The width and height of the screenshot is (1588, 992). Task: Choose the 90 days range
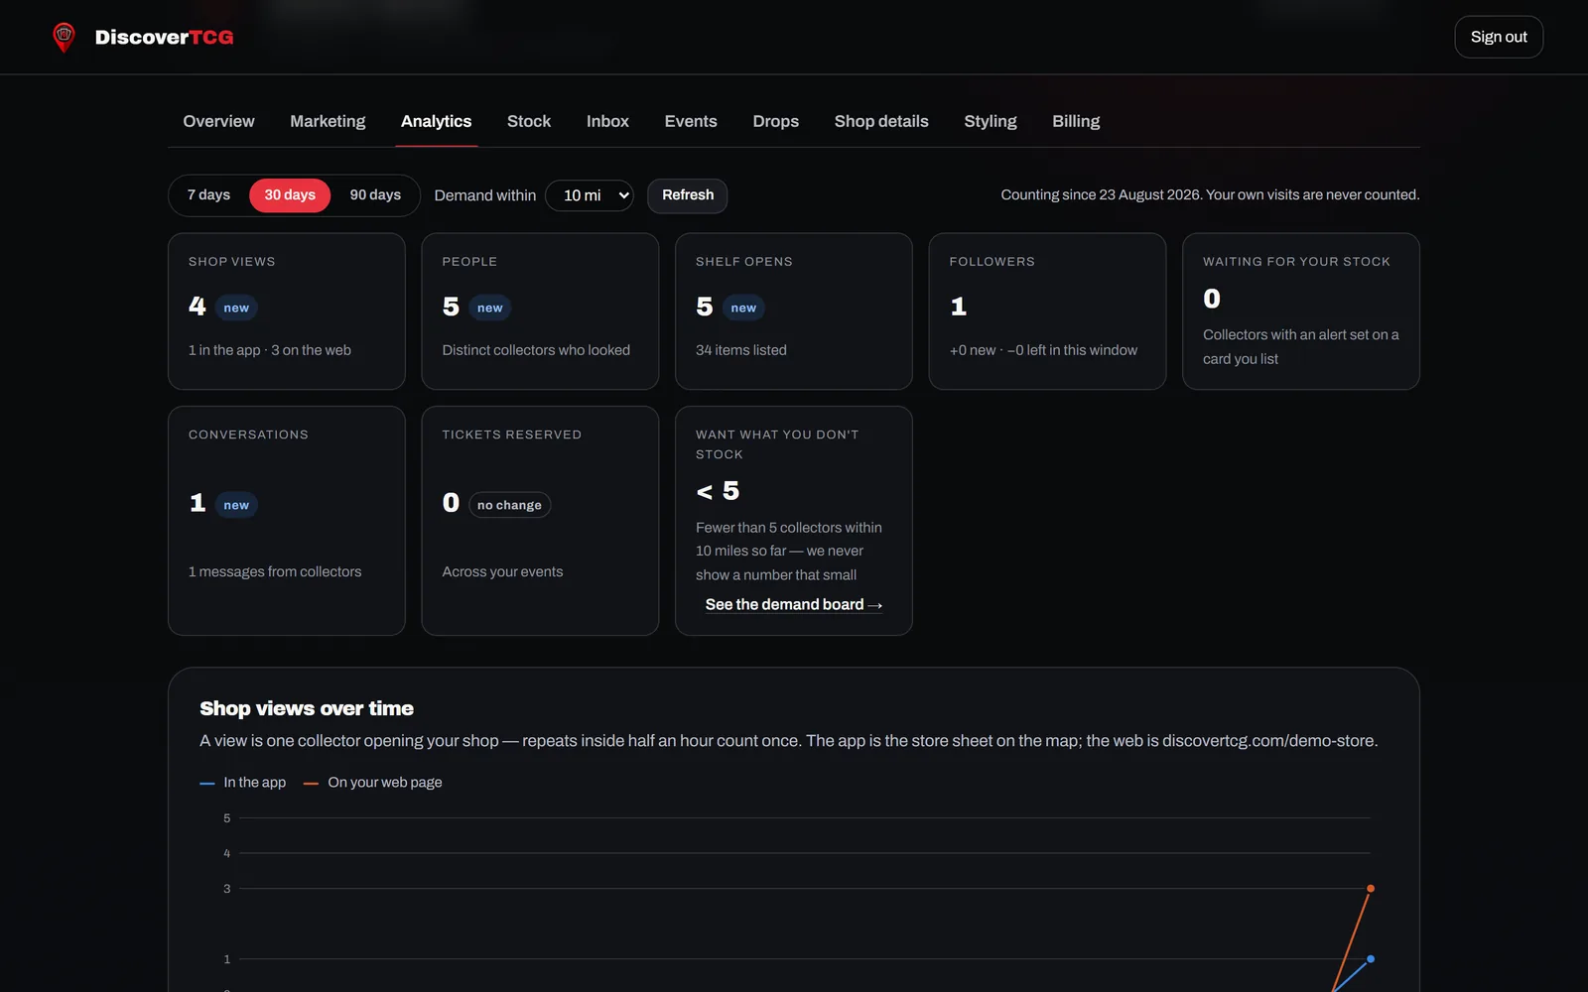(x=375, y=195)
